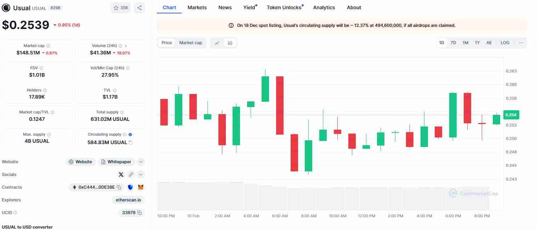Switch to line chart view icon

(x=217, y=43)
